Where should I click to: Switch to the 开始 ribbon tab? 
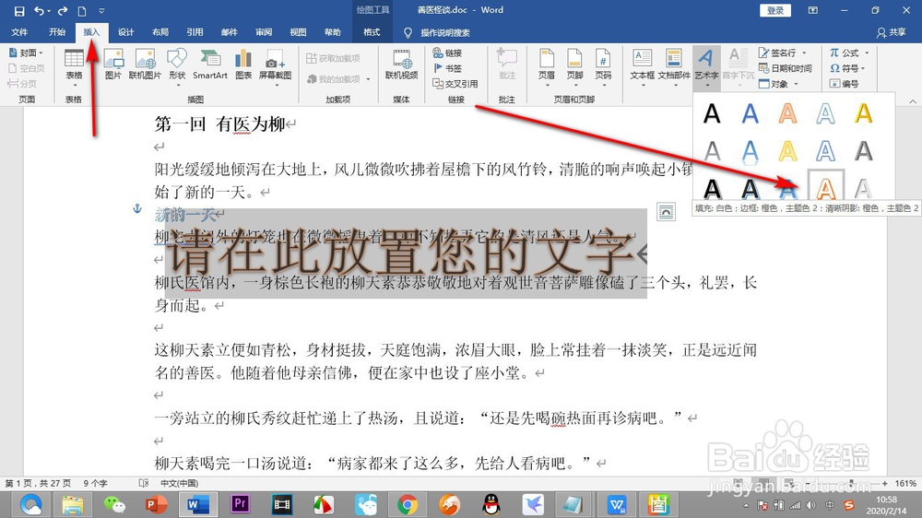[57, 32]
